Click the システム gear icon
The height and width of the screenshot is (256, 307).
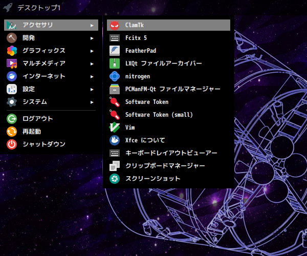[x=12, y=102]
